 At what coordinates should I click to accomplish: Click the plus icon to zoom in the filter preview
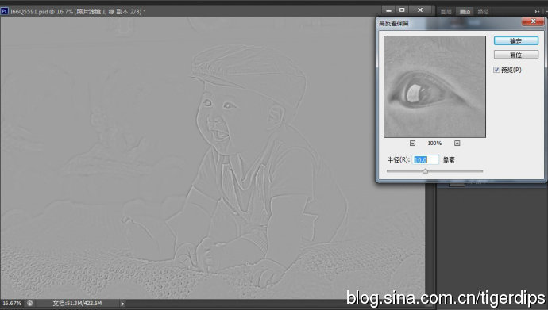click(x=457, y=144)
